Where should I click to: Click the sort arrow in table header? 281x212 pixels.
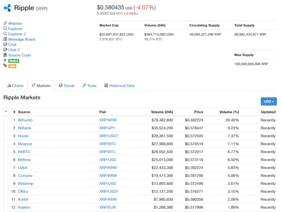pyautogui.click(x=6, y=111)
